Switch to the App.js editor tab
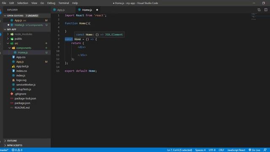This screenshot has width=270, height=152. [63, 10]
